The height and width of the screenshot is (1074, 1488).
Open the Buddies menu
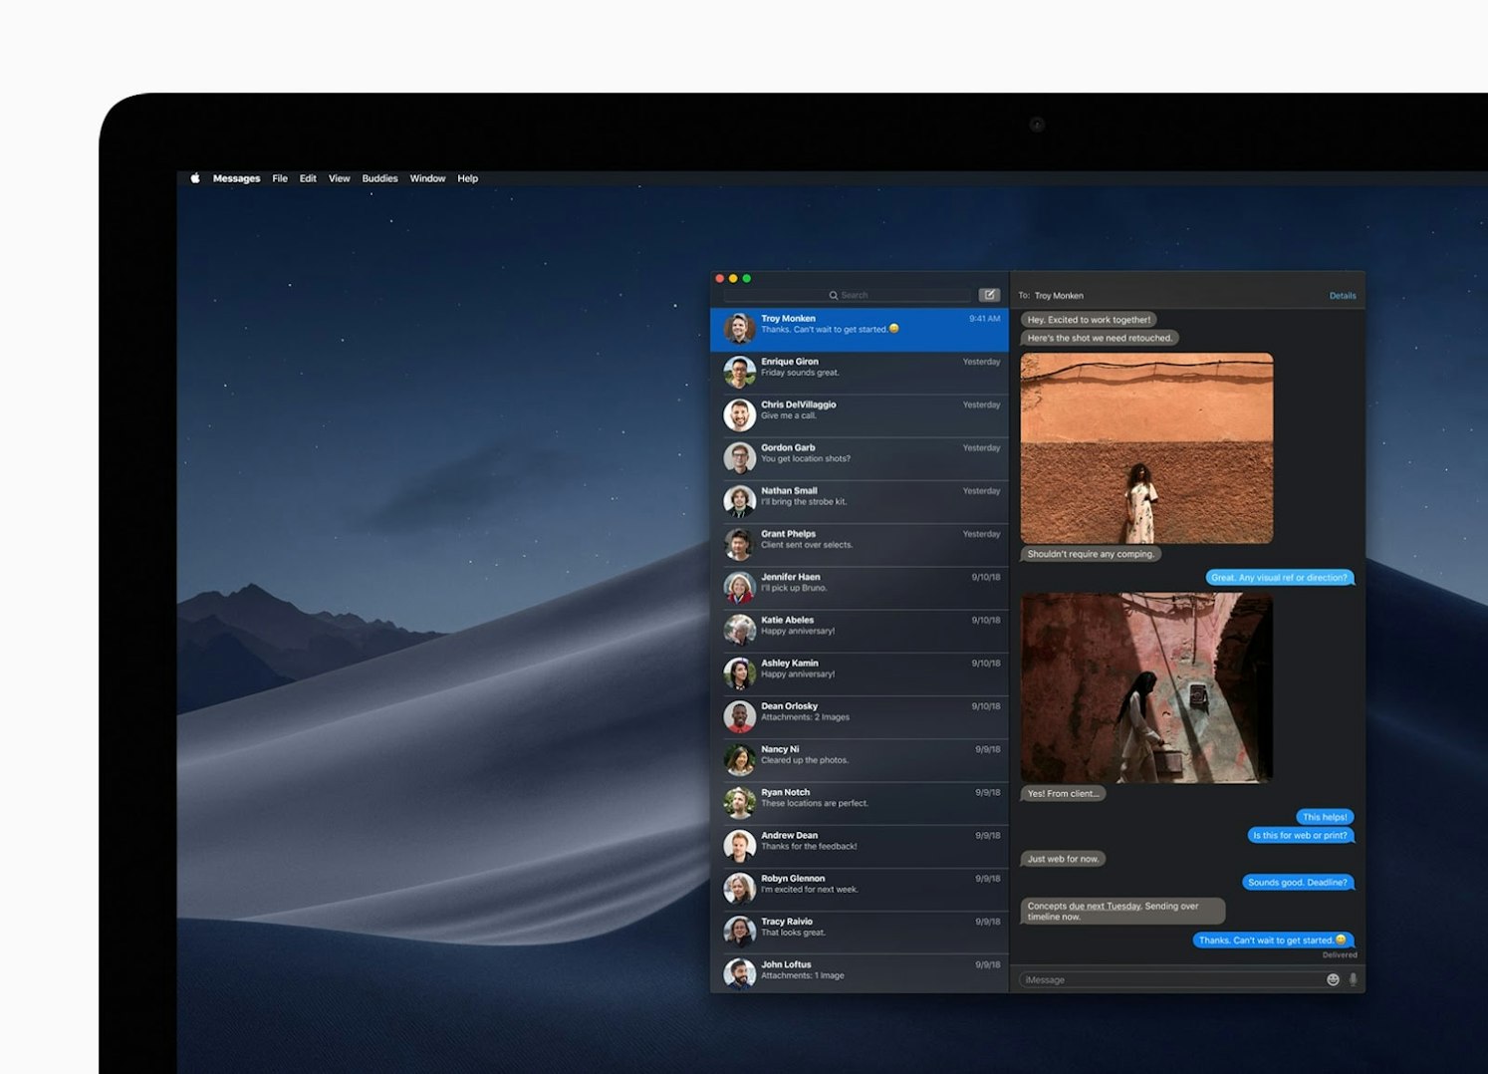point(379,178)
